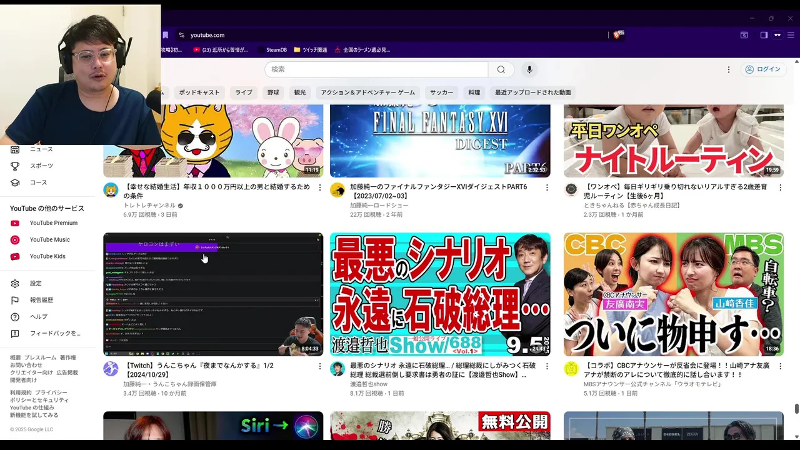
Task: Select the ライブ filter chip
Action: 244,92
